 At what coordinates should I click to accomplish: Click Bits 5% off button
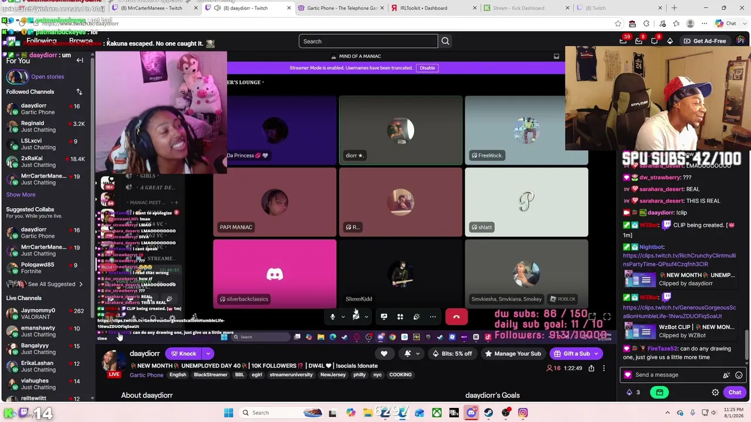click(452, 353)
